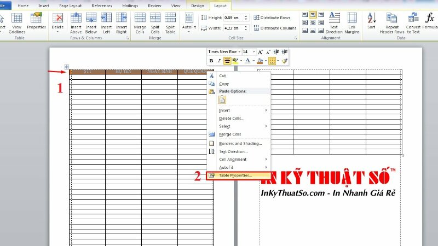
Task: Open font size dropdown in mini toolbar
Action: tap(253, 52)
